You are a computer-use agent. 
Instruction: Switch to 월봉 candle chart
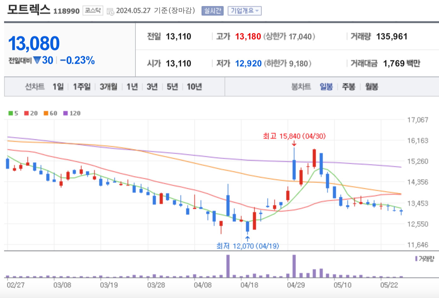[x=372, y=87]
